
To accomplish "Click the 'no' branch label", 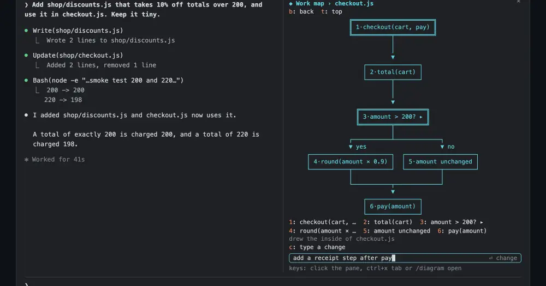I will pyautogui.click(x=451, y=147).
